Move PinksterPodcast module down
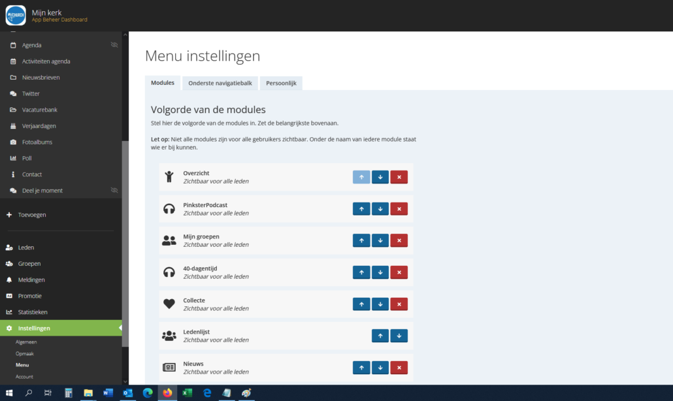Image resolution: width=673 pixels, height=401 pixels. [x=380, y=209]
